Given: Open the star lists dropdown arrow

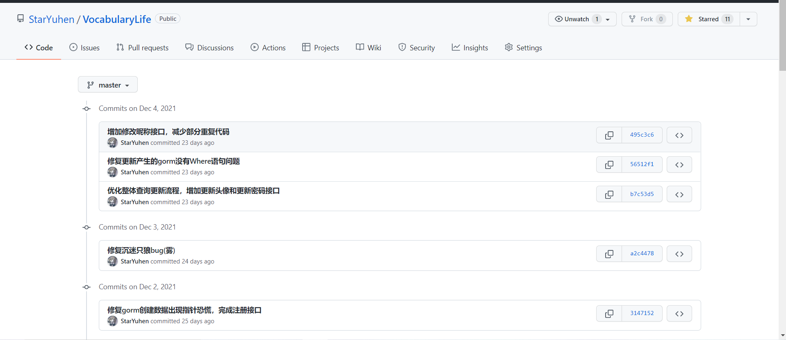Looking at the screenshot, I should 748,19.
